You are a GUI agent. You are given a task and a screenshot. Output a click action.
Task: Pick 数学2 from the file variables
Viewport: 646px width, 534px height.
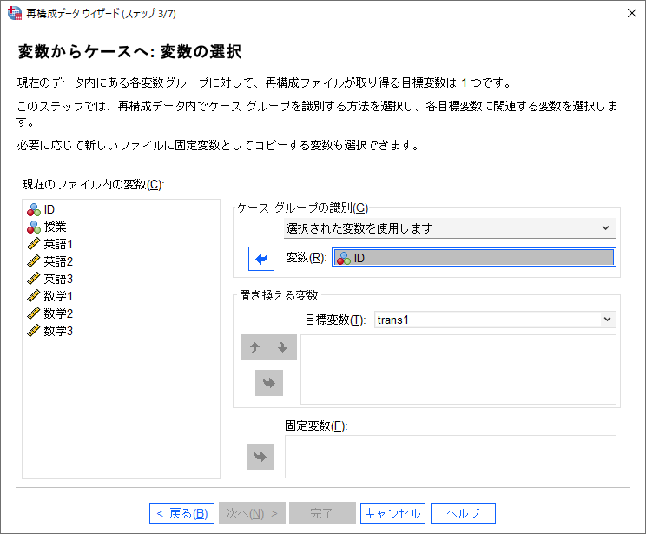pos(59,313)
